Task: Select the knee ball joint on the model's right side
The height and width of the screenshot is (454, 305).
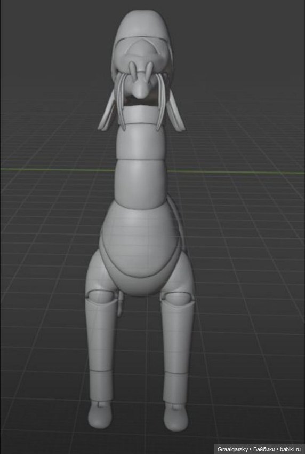Action: tap(177, 298)
